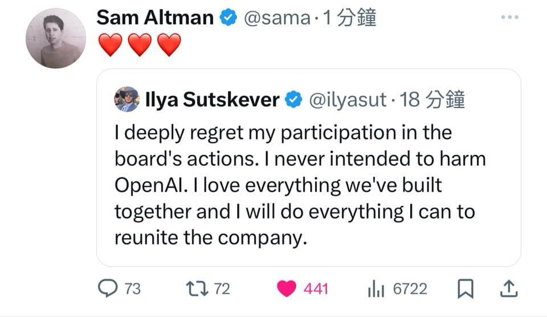Open the post's 1 分鐘 timestamp
547x317 pixels.
(x=349, y=18)
